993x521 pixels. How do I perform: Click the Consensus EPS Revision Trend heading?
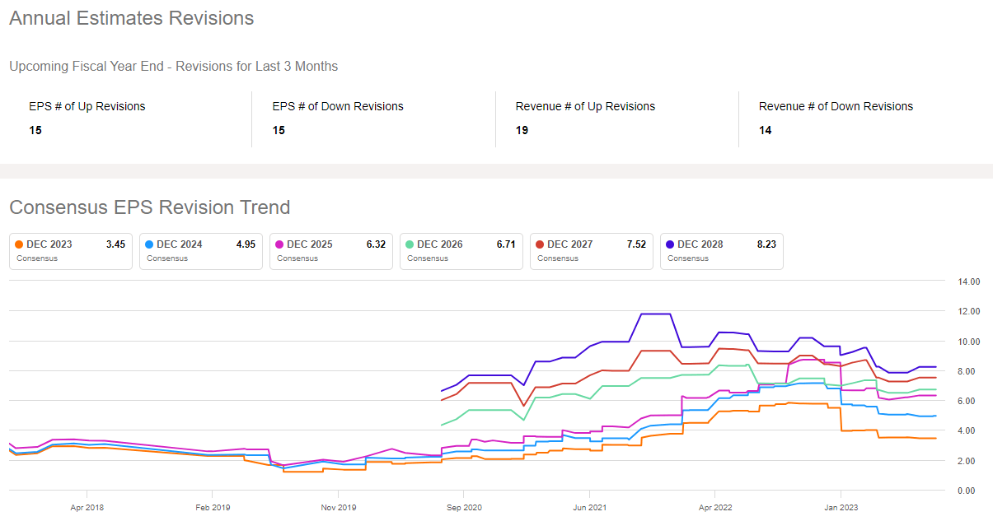[149, 207]
